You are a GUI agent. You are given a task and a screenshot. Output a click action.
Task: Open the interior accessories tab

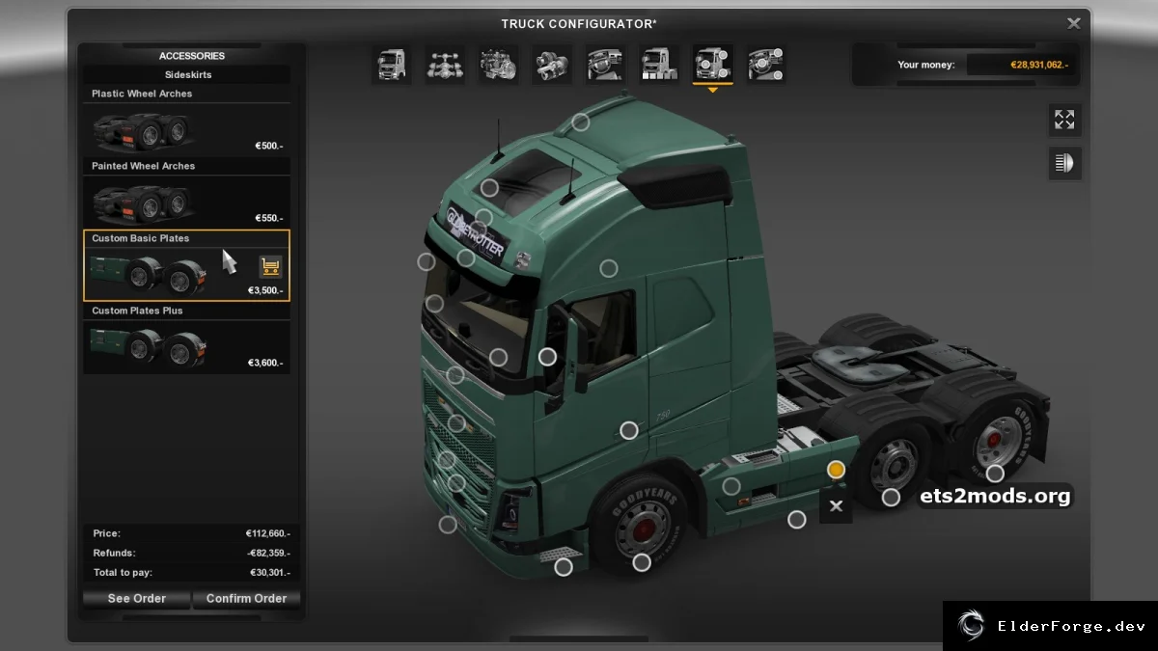point(765,65)
